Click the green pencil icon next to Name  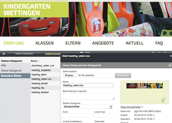click(38, 61)
